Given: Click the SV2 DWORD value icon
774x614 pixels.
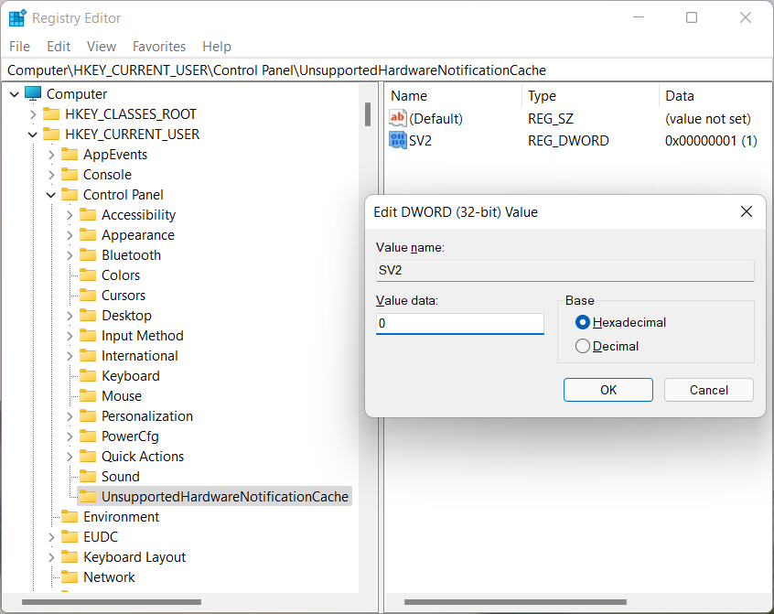Looking at the screenshot, I should click(x=398, y=140).
